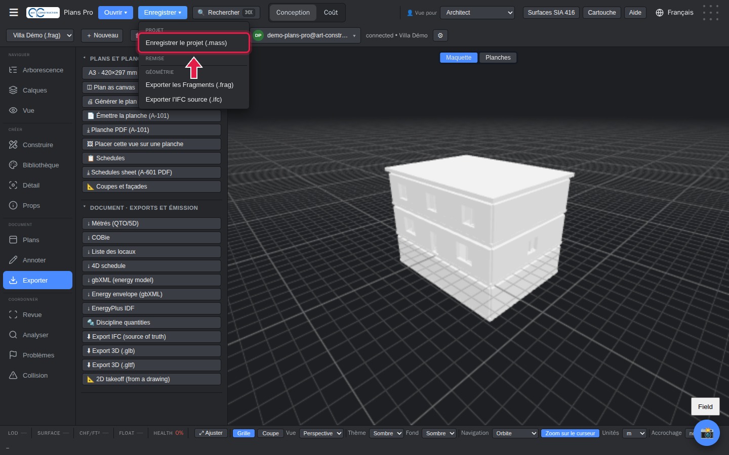Select the Construire tools item
The image size is (729, 455).
(38, 145)
